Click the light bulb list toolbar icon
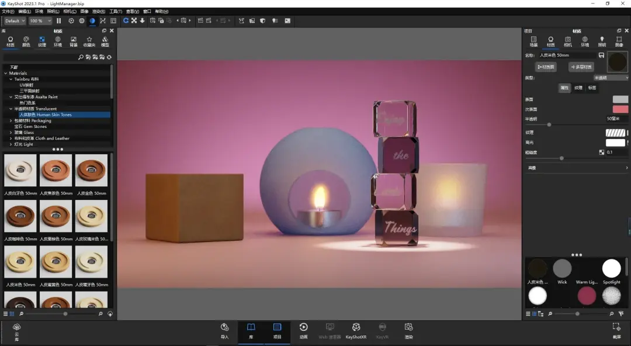Screen dimensions: 631x346 click(275, 20)
